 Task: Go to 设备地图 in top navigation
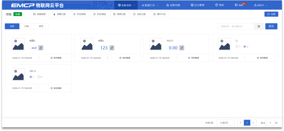pyautogui.click(x=173, y=5)
